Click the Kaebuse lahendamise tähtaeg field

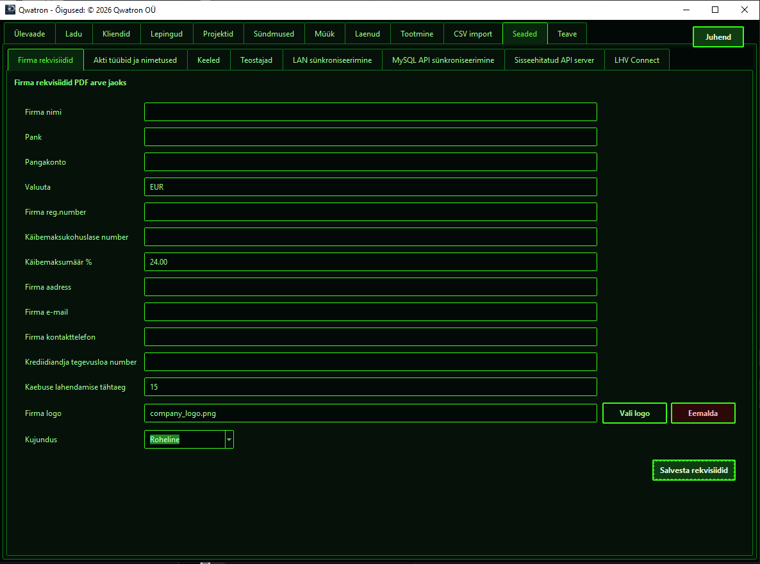click(x=370, y=387)
